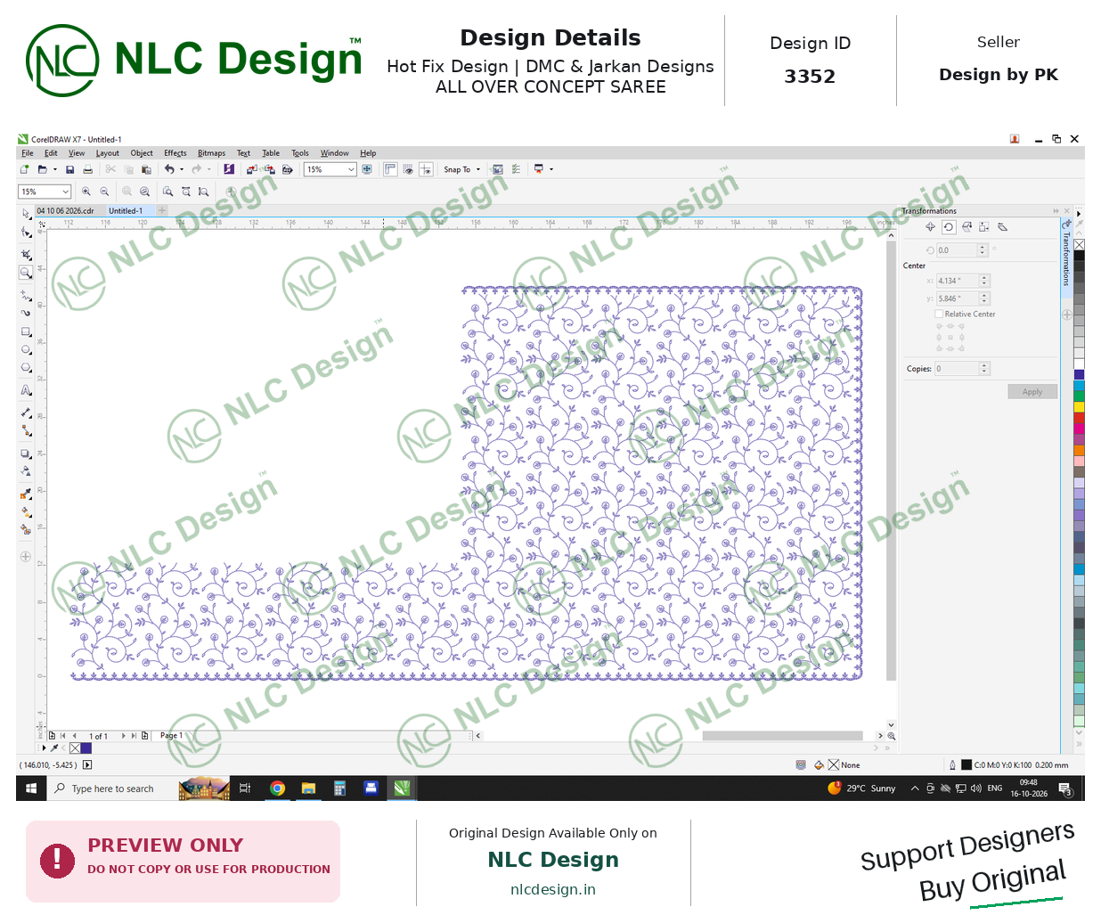Open the Effects menu
Screen dimensions: 1101x915
pos(175,153)
